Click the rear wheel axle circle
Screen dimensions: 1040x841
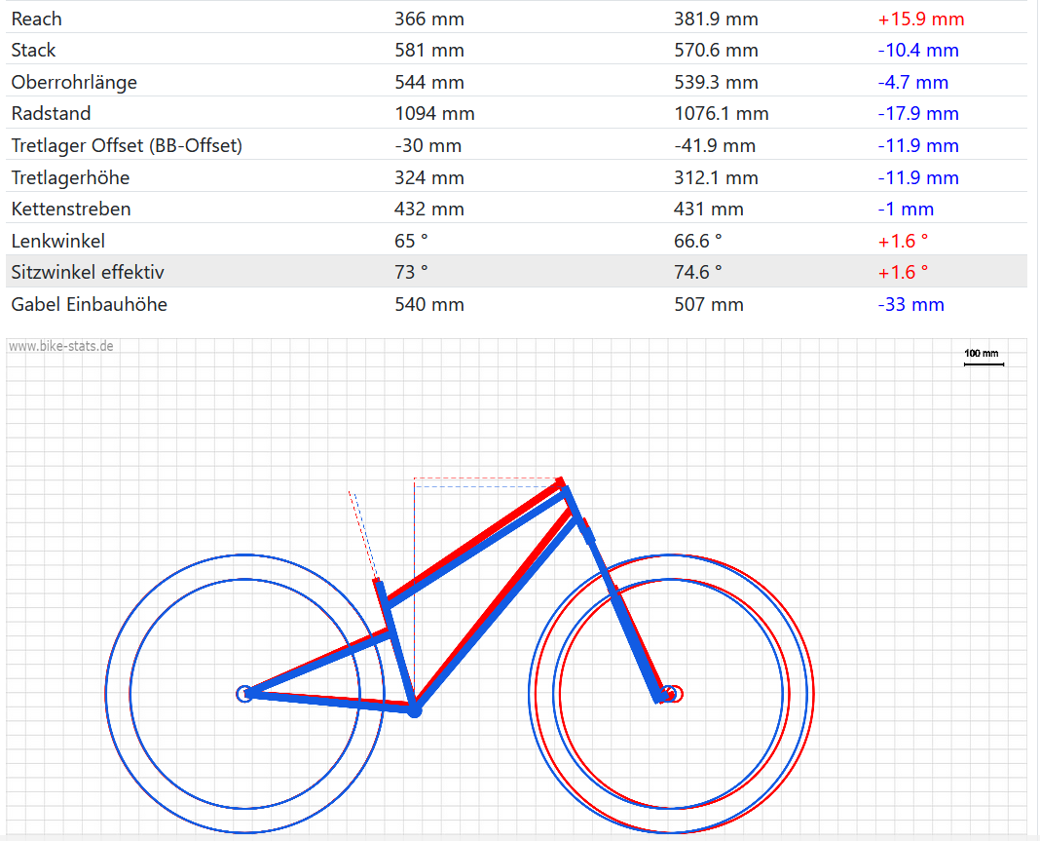pos(244,694)
